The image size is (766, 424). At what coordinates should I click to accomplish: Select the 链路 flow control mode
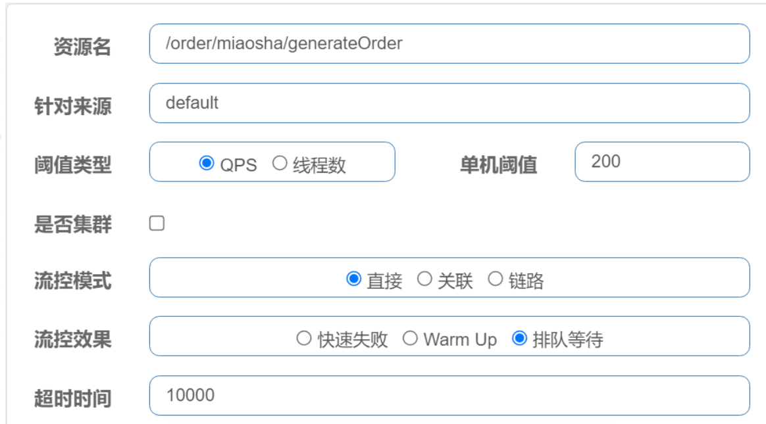coord(496,279)
